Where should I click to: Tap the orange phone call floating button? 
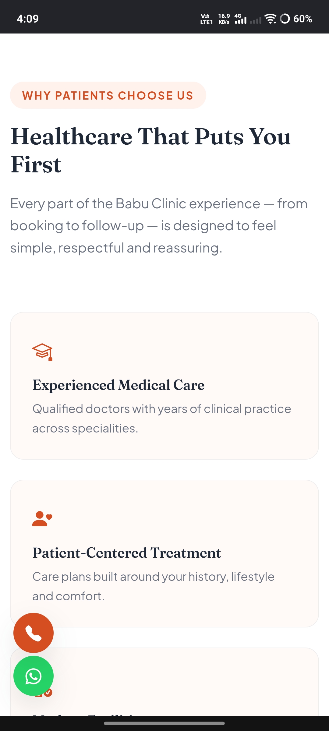(x=34, y=633)
